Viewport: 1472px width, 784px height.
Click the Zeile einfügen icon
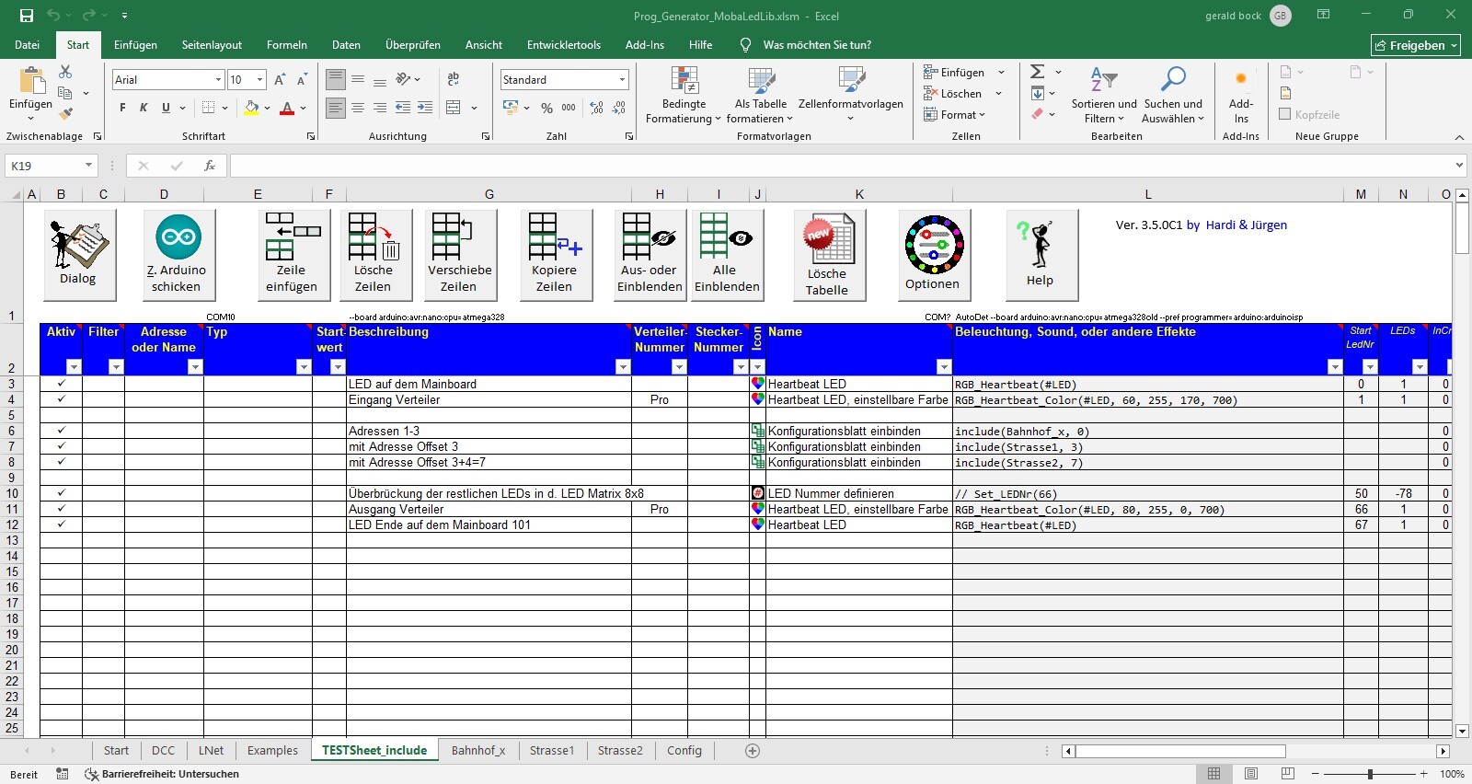click(x=292, y=254)
